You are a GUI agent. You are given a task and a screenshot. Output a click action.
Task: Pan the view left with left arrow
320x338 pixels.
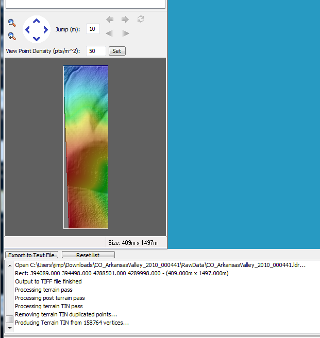tap(28, 29)
